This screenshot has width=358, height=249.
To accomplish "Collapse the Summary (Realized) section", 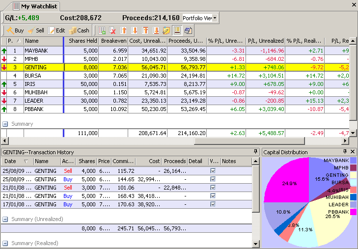I will [5, 243].
